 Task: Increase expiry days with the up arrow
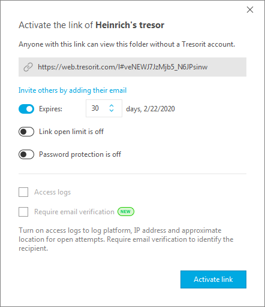112,105
